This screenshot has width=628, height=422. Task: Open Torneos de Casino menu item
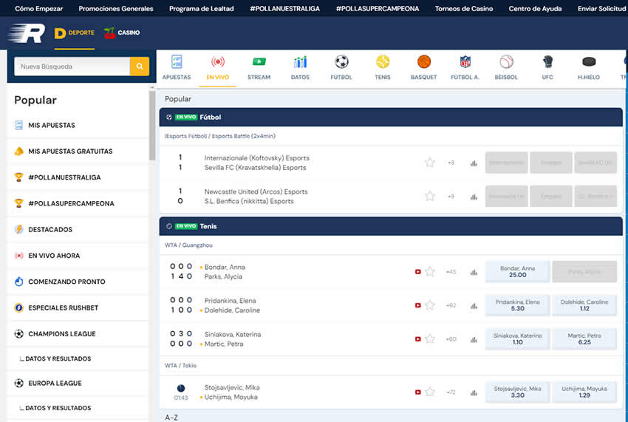point(464,8)
